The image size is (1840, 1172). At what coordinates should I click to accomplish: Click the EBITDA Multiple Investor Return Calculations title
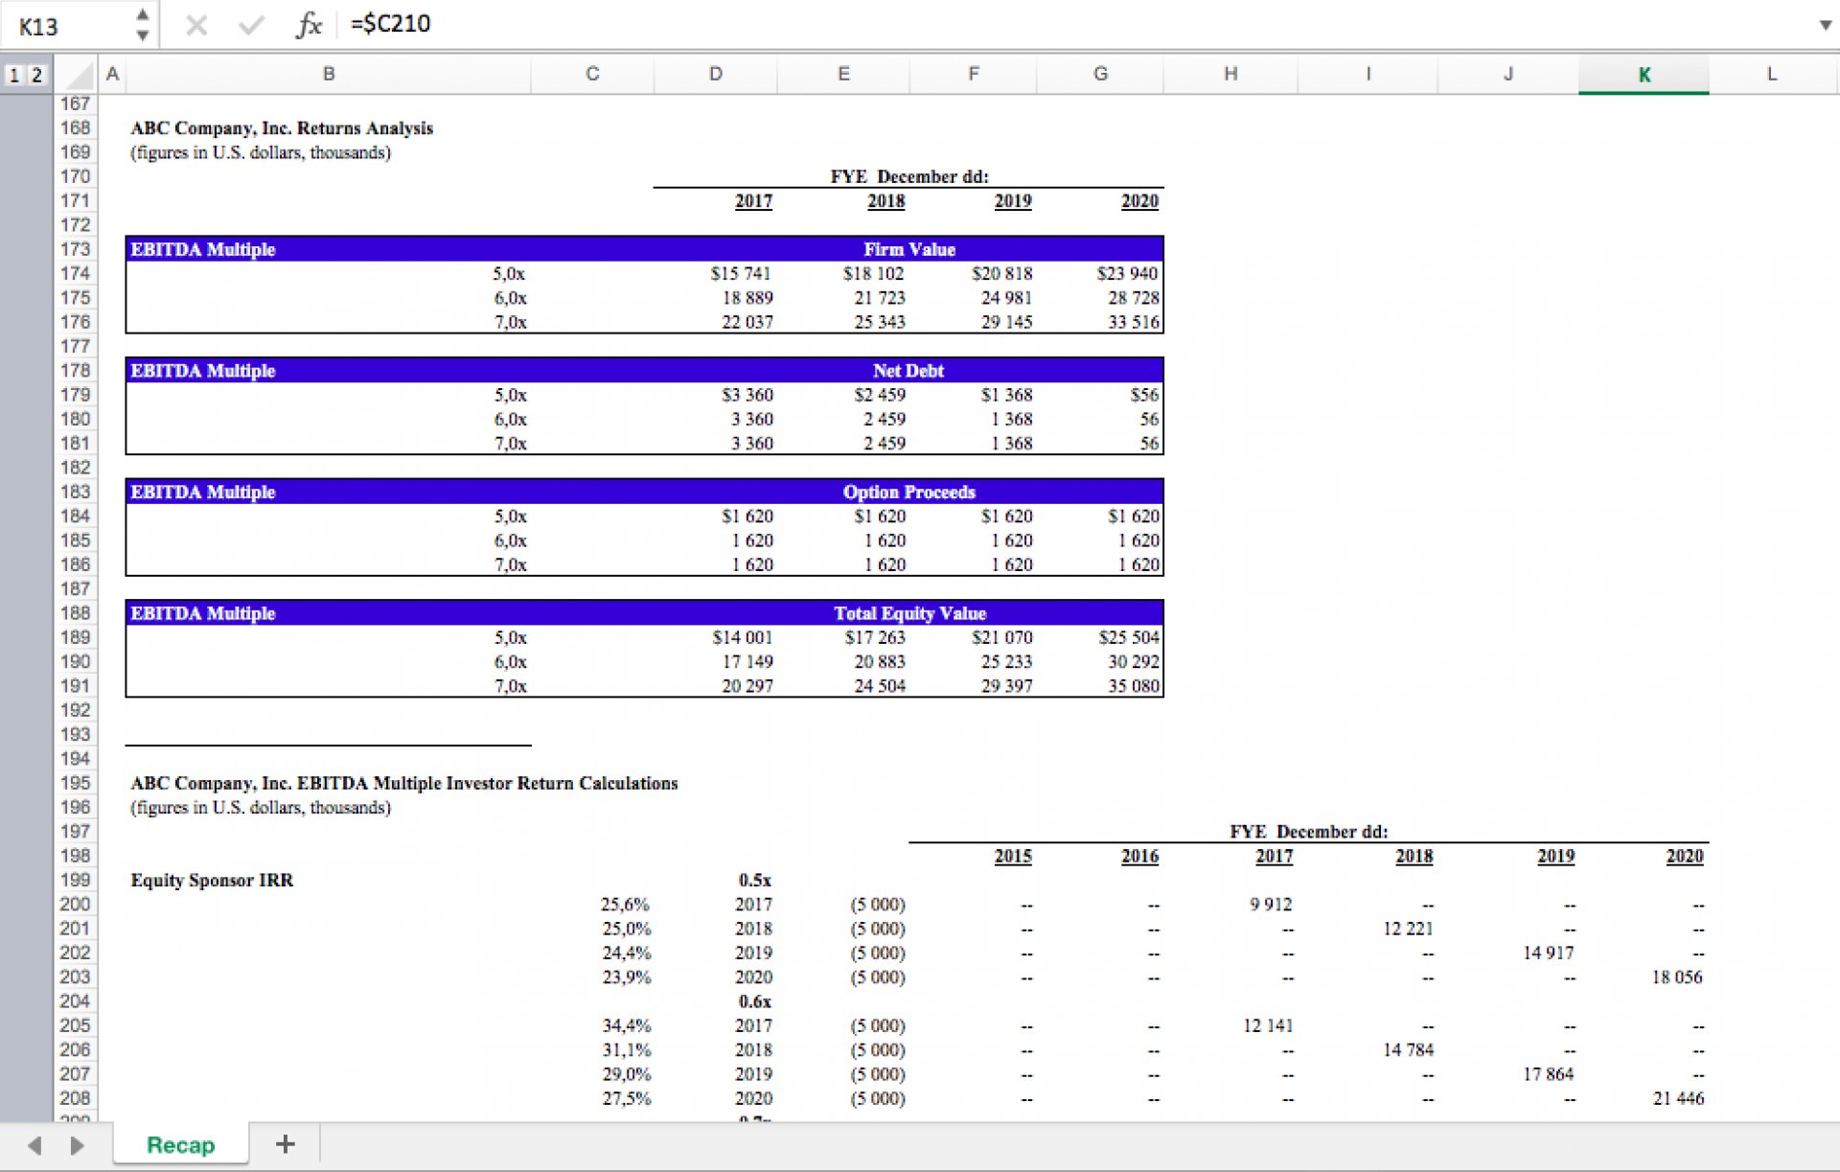point(403,783)
